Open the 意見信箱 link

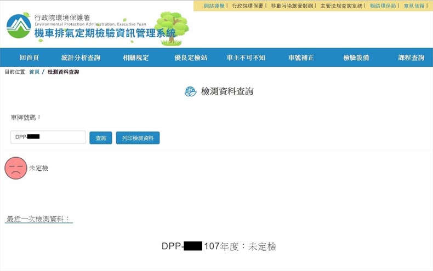coord(414,5)
